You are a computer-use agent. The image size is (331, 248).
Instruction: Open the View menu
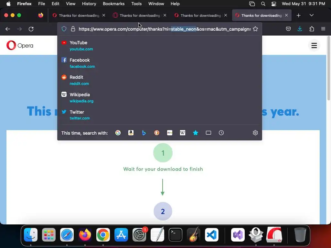pos(70,4)
